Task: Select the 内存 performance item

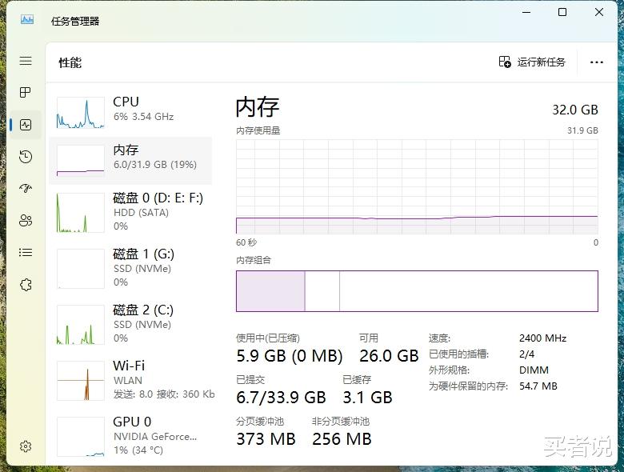Action: [130, 158]
